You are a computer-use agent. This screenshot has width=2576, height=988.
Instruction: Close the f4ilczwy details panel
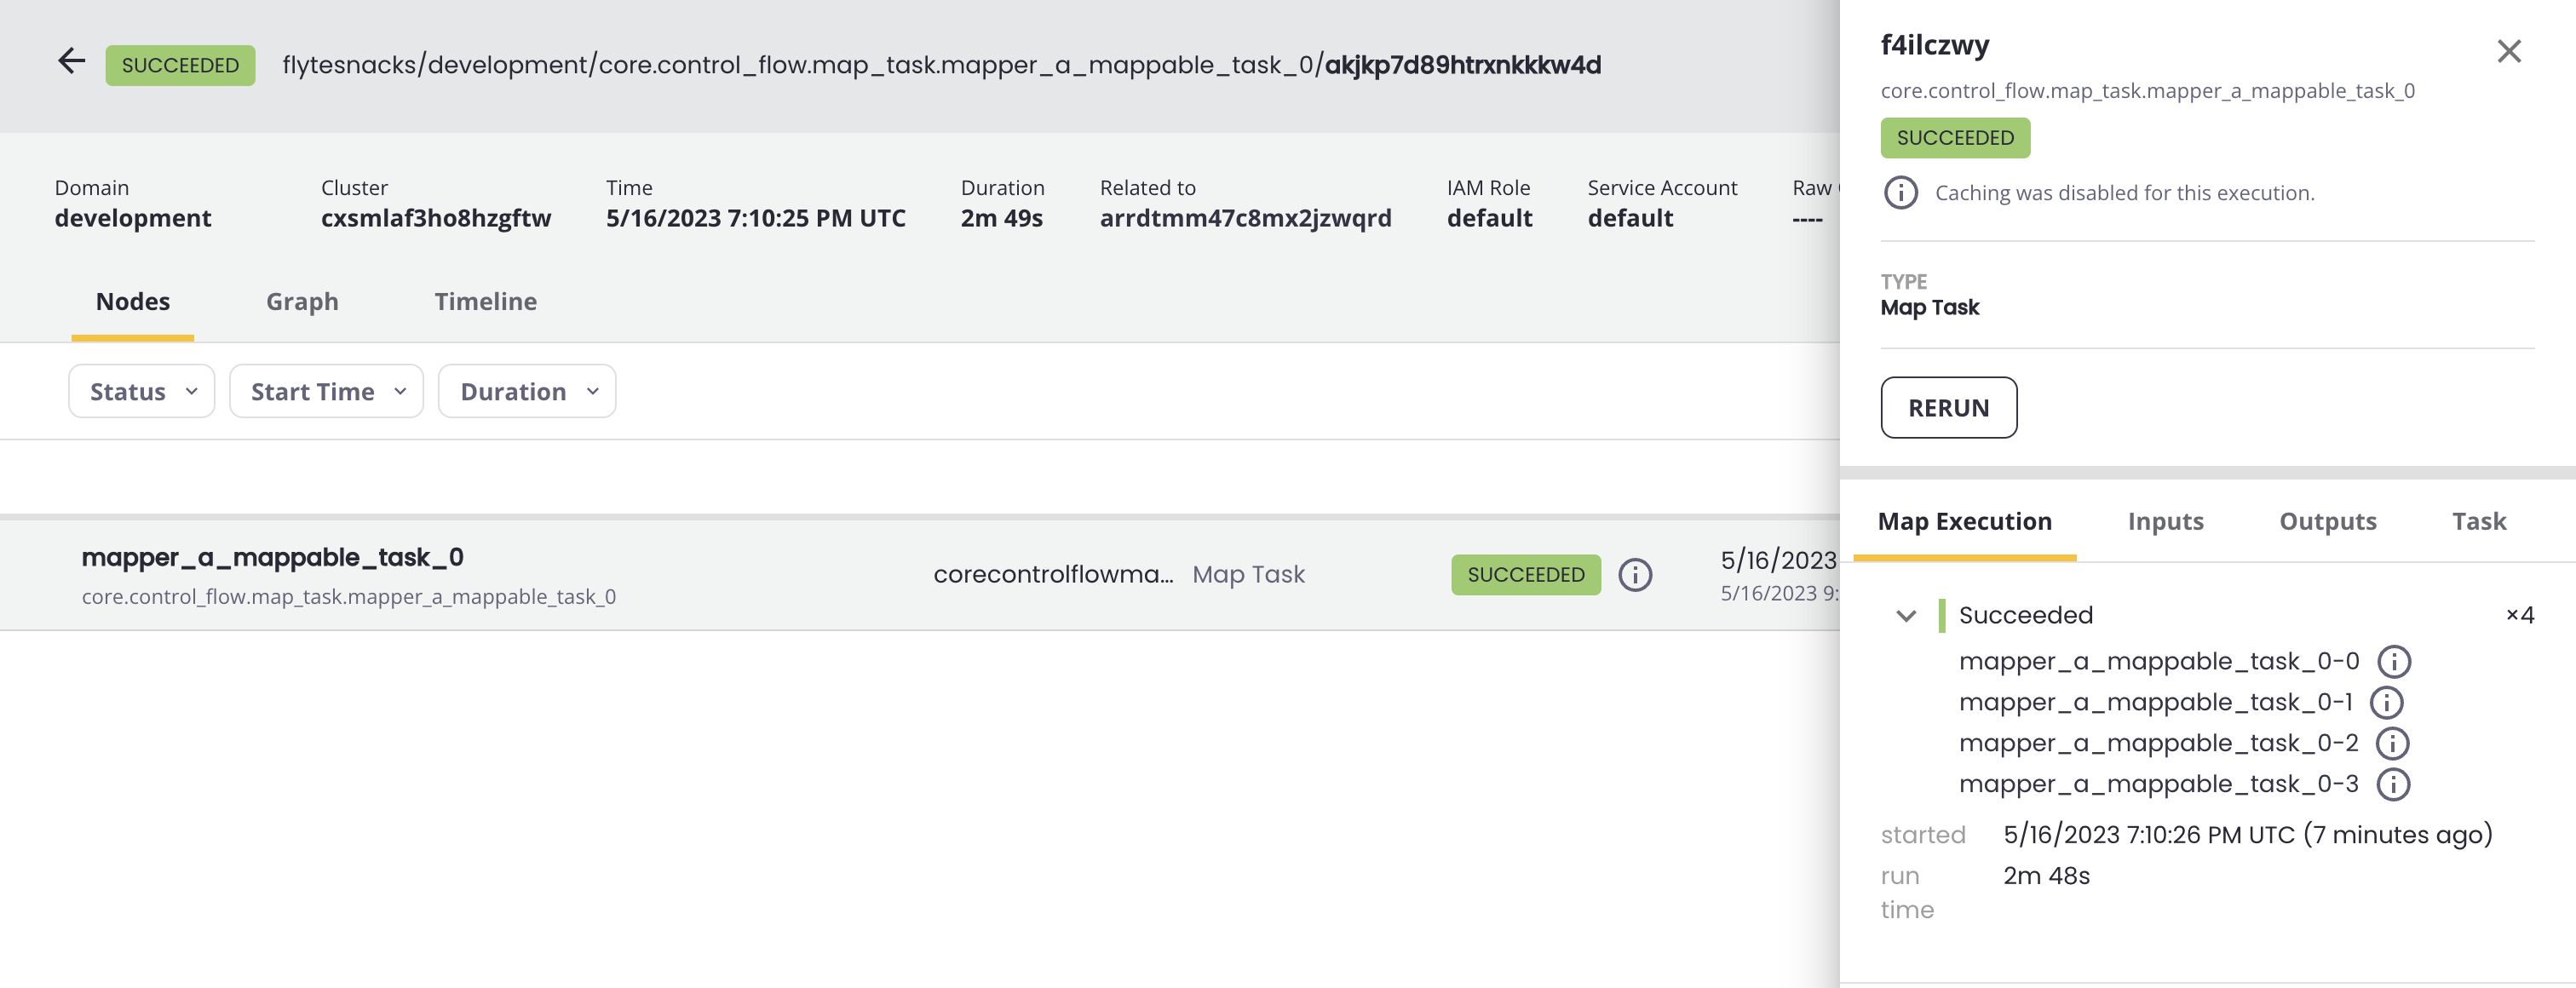point(2508,51)
